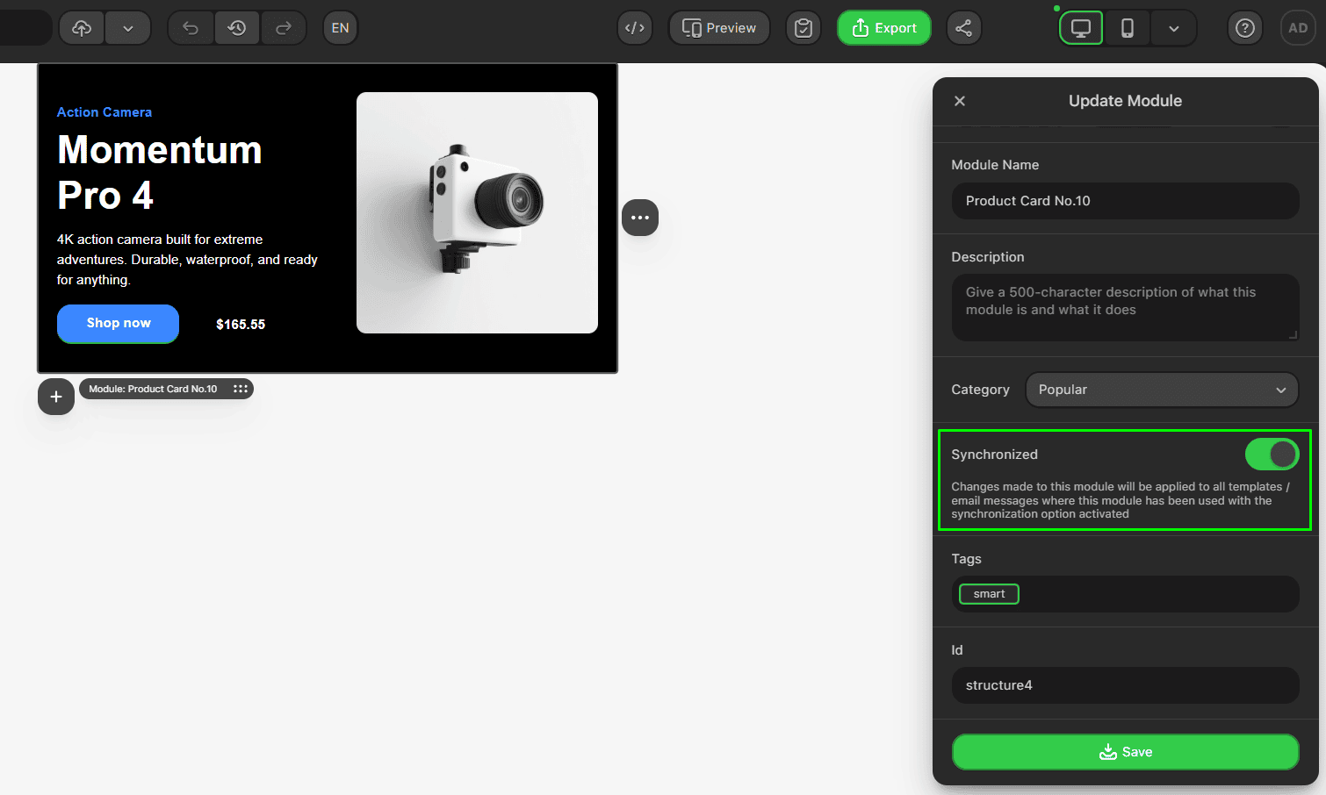Add a new block with the plus icon
The width and height of the screenshot is (1326, 795).
[x=55, y=397]
